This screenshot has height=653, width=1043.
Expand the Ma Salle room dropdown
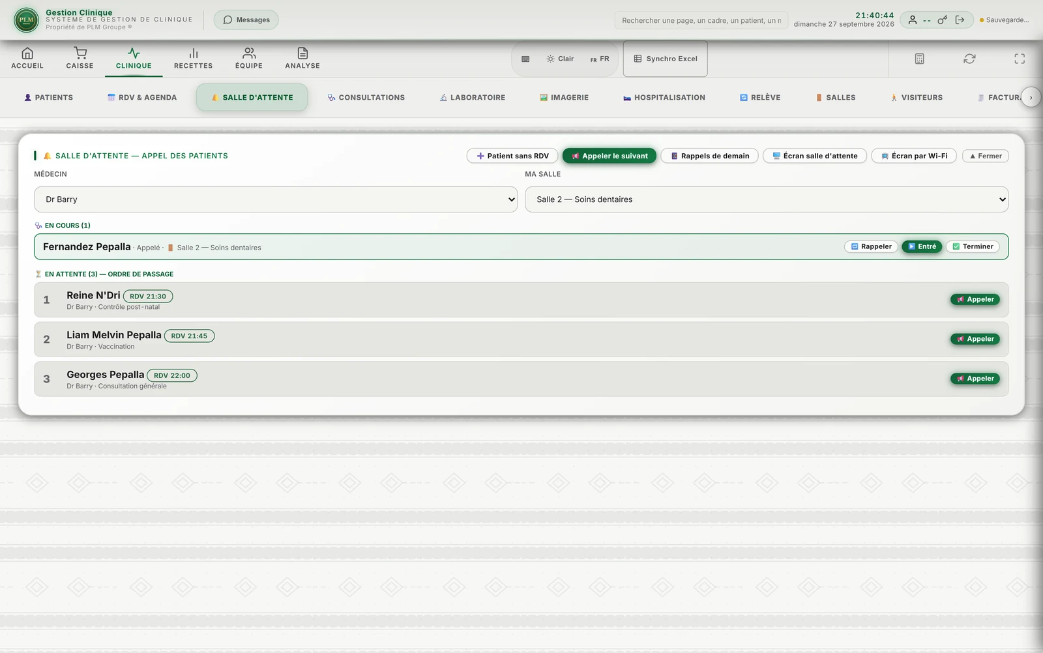pos(767,199)
